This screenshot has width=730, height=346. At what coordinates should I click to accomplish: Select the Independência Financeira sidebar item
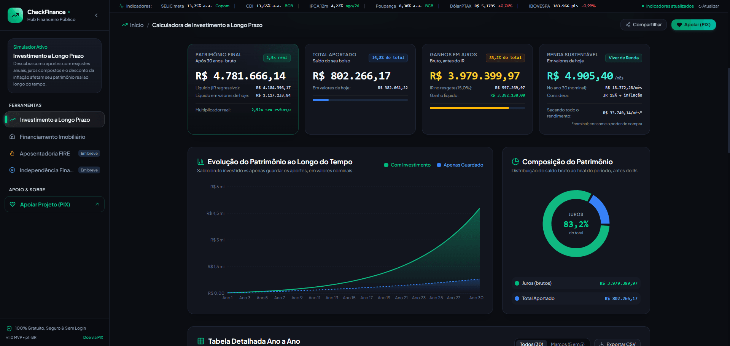[x=54, y=170]
